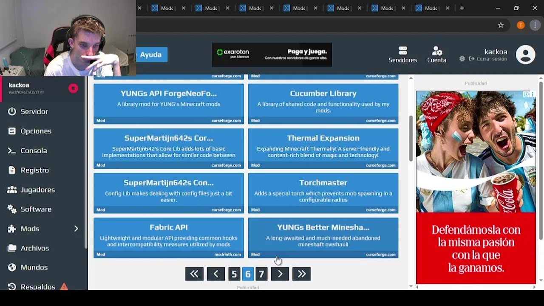This screenshot has height=306, width=544.
Task: Bookmark this page with star icon
Action: click(x=501, y=25)
